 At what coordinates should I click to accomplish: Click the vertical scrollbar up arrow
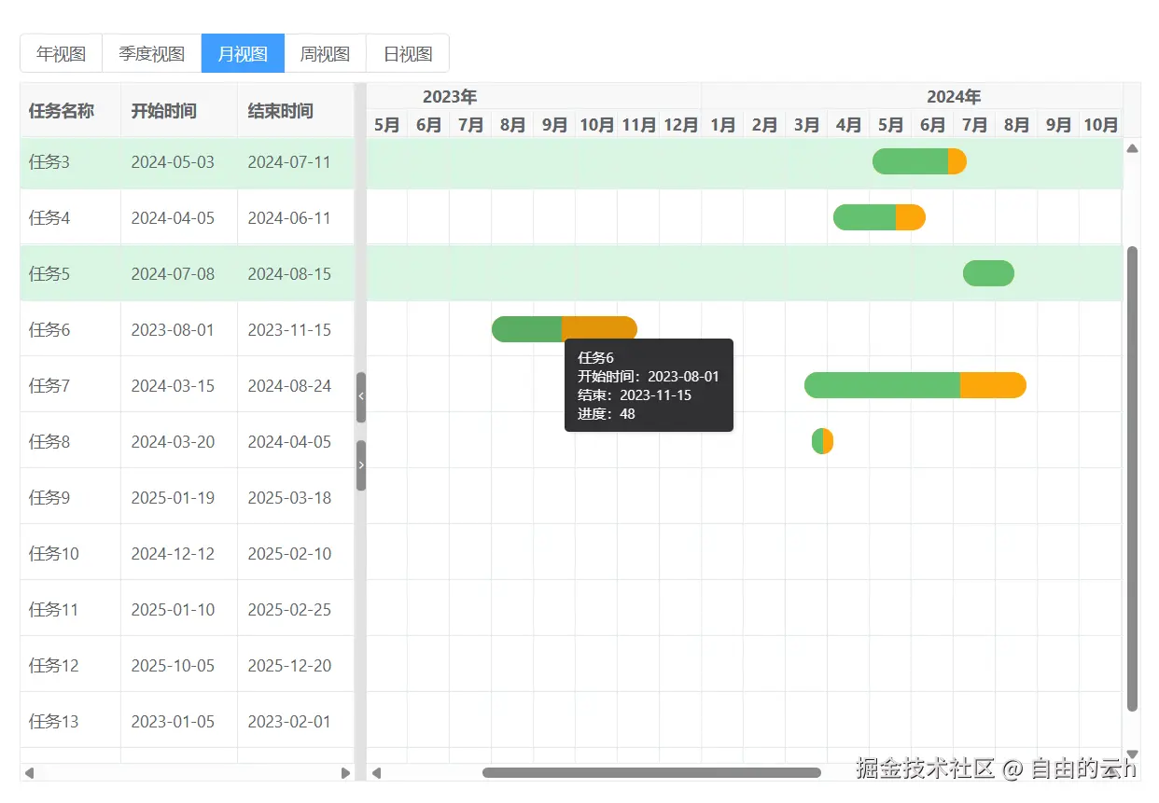[x=1132, y=147]
